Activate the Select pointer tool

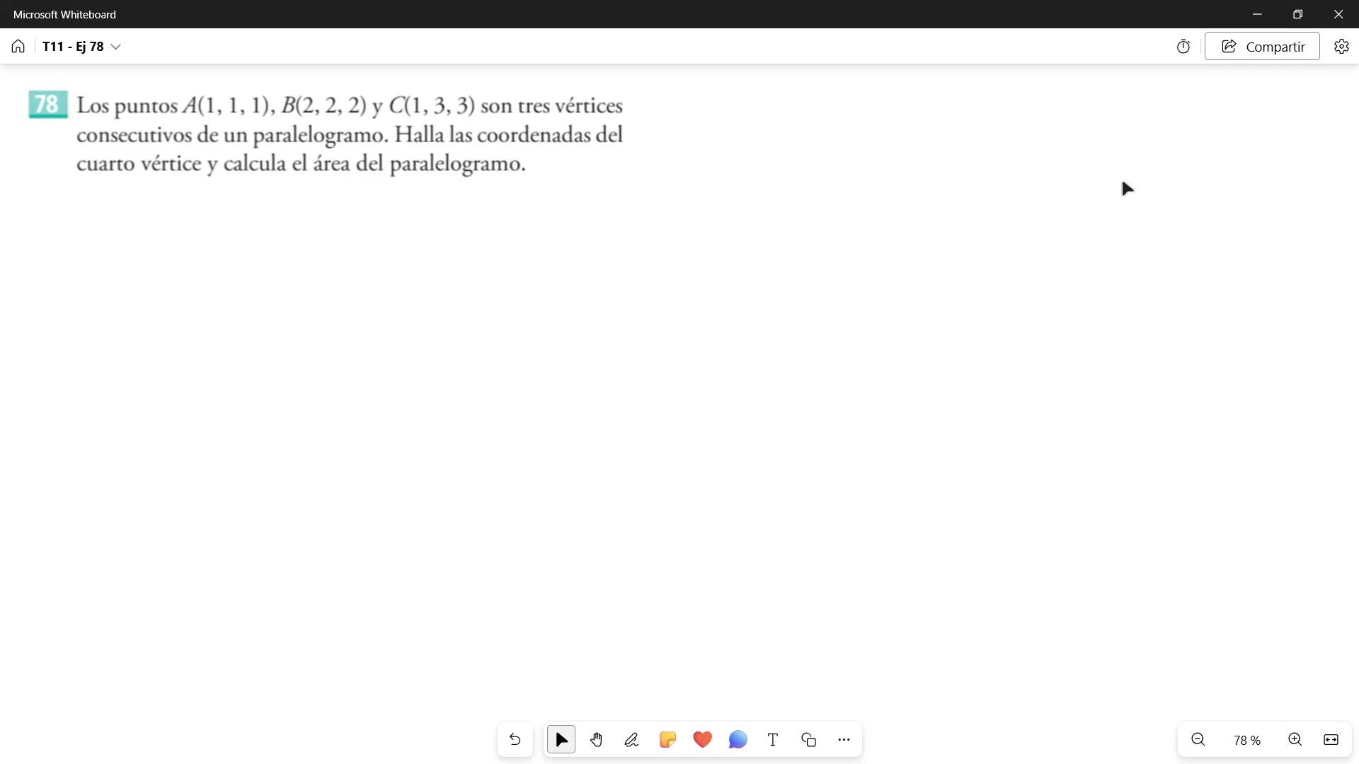click(x=561, y=740)
